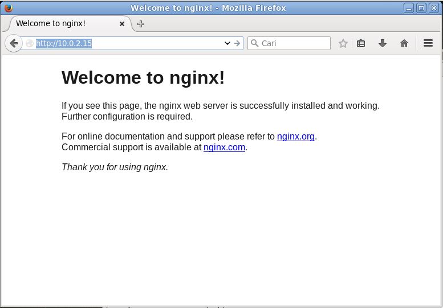Open the URL history dropdown arrow

(x=227, y=43)
